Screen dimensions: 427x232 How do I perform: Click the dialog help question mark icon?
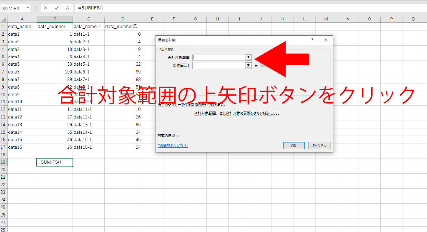pos(312,40)
